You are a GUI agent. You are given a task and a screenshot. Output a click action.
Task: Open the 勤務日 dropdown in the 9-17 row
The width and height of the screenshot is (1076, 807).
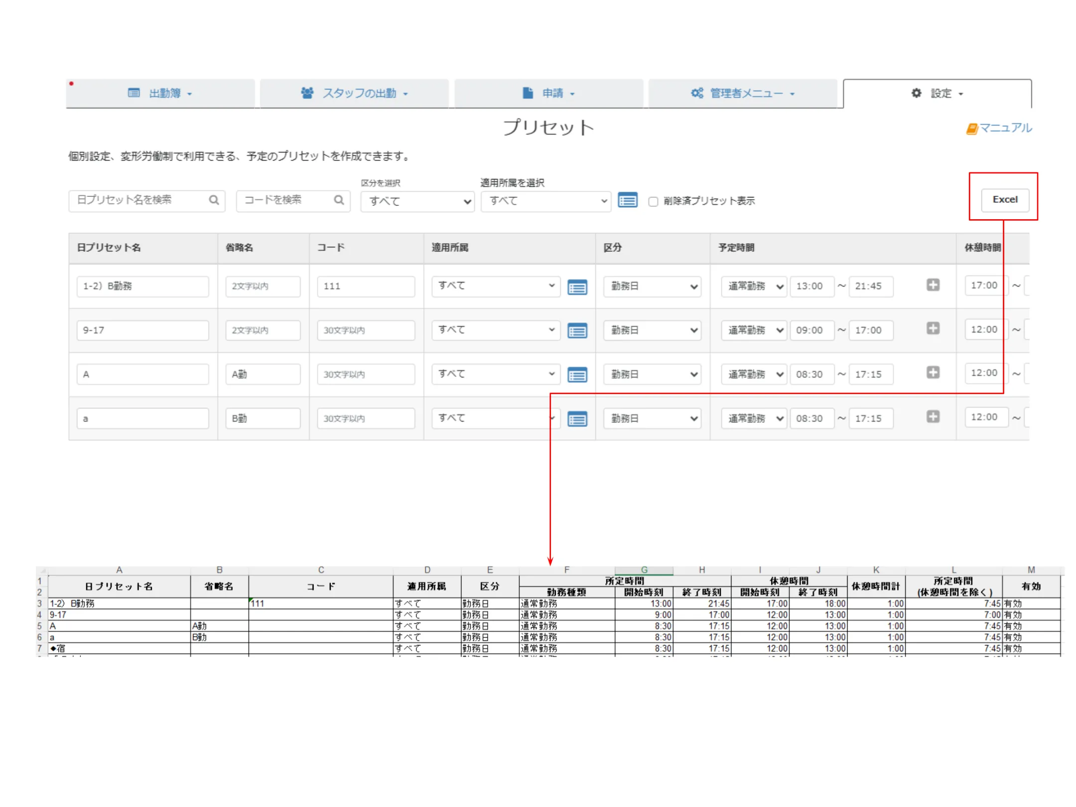(x=652, y=330)
